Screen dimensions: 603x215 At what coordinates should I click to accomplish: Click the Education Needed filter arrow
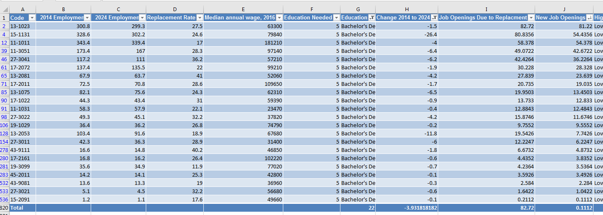tap(336, 18)
